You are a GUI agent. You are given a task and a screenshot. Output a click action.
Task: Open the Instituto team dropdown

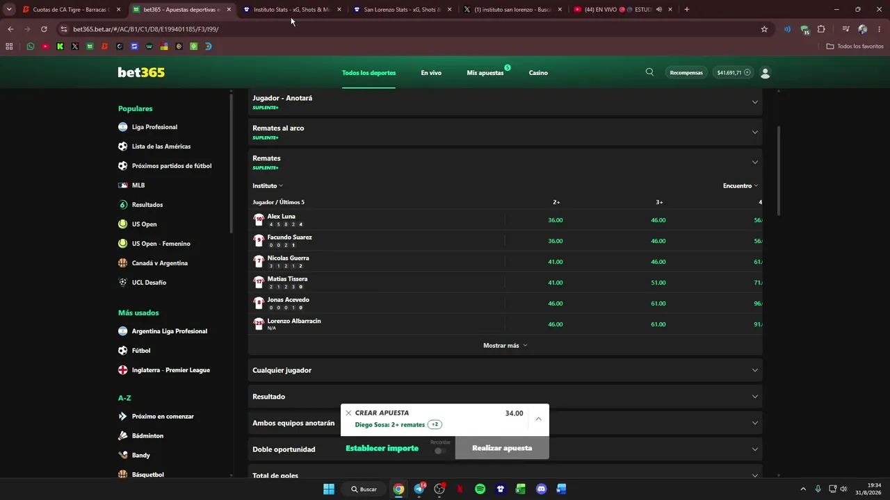click(x=268, y=185)
